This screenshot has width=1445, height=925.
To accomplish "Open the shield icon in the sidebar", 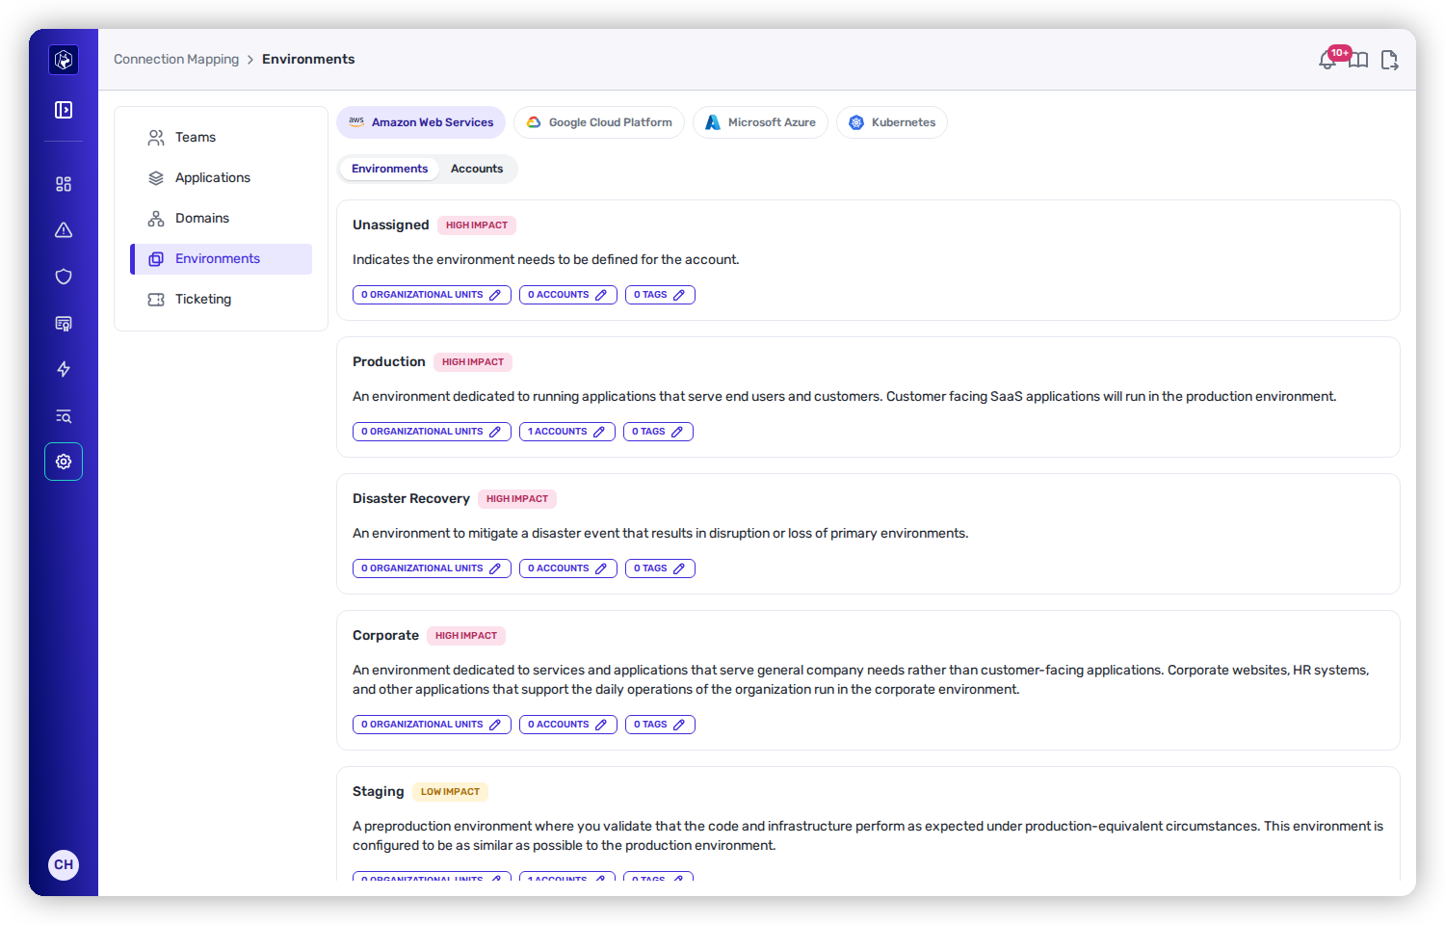I will (64, 277).
